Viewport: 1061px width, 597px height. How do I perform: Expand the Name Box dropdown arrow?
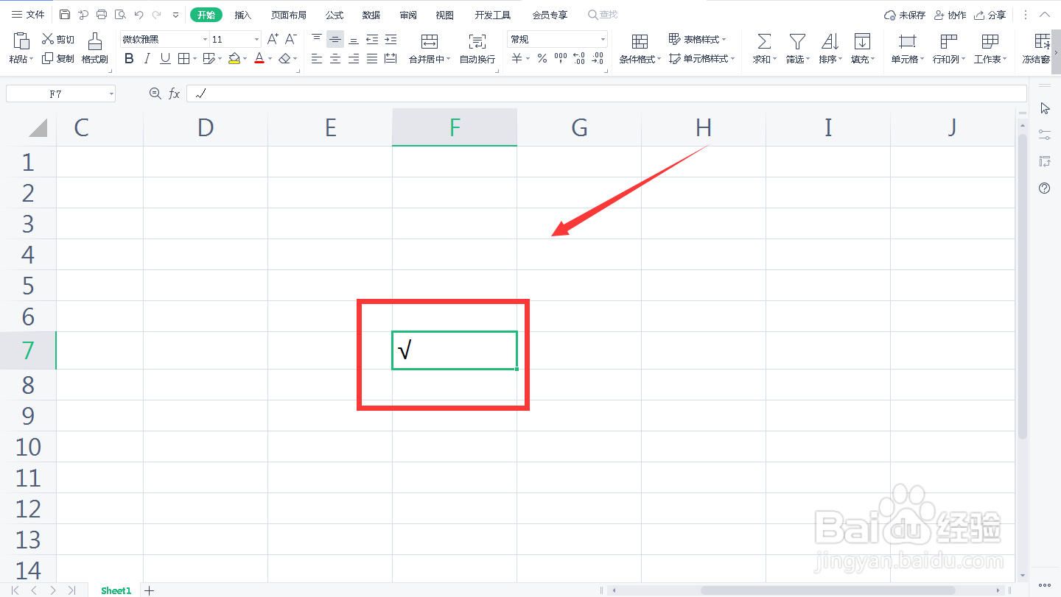pyautogui.click(x=111, y=93)
